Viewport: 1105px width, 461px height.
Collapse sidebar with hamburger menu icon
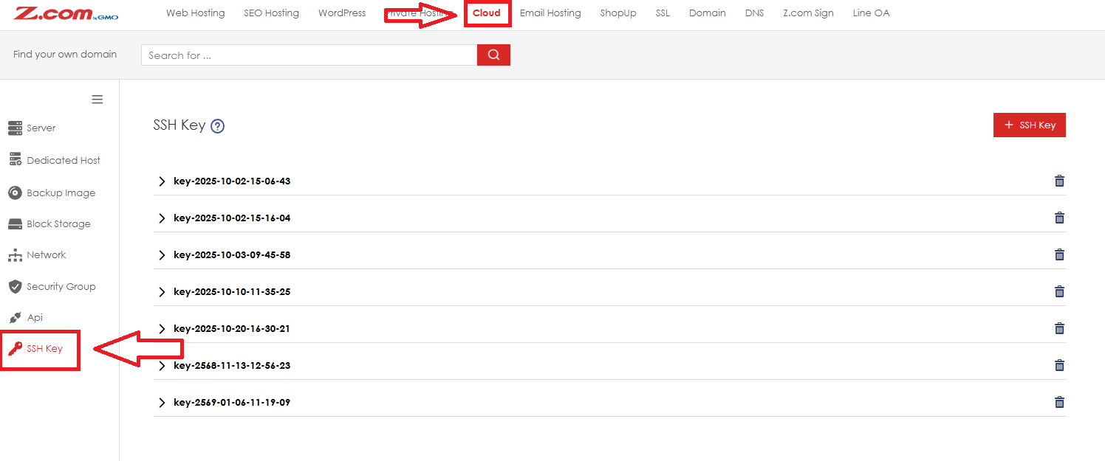click(97, 100)
